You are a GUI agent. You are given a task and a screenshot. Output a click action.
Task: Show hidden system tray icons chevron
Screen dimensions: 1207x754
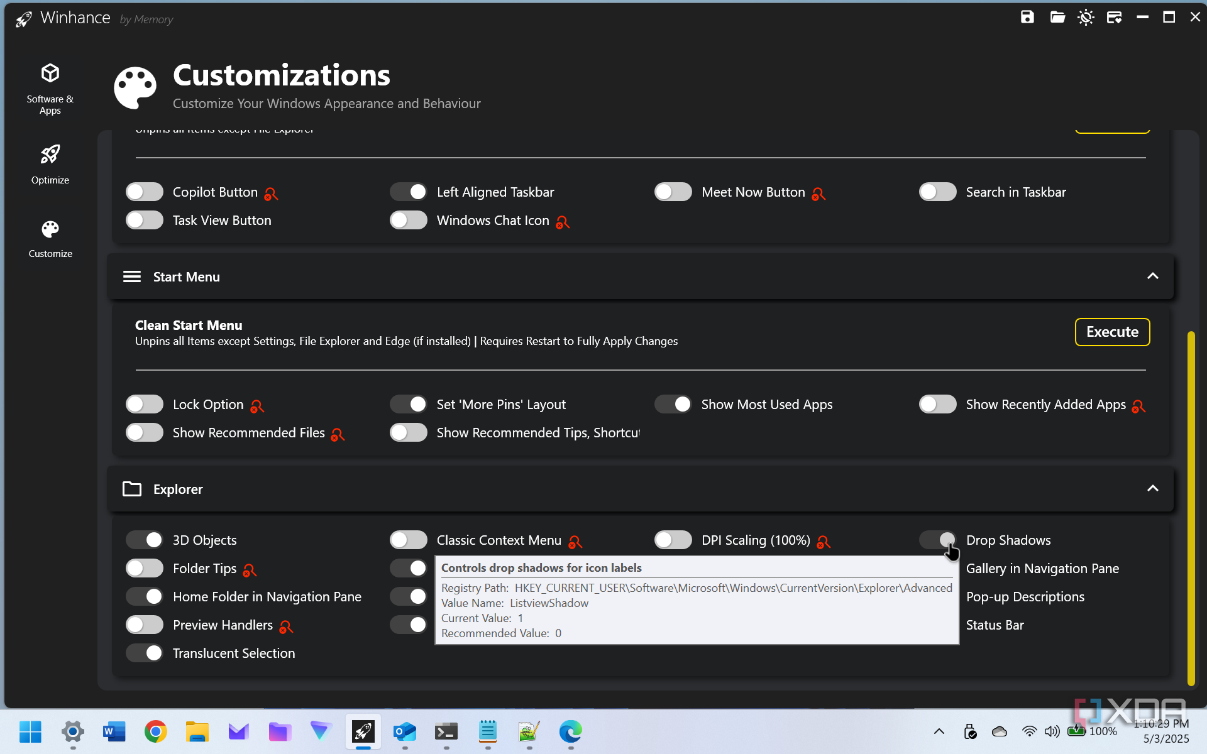tap(939, 731)
